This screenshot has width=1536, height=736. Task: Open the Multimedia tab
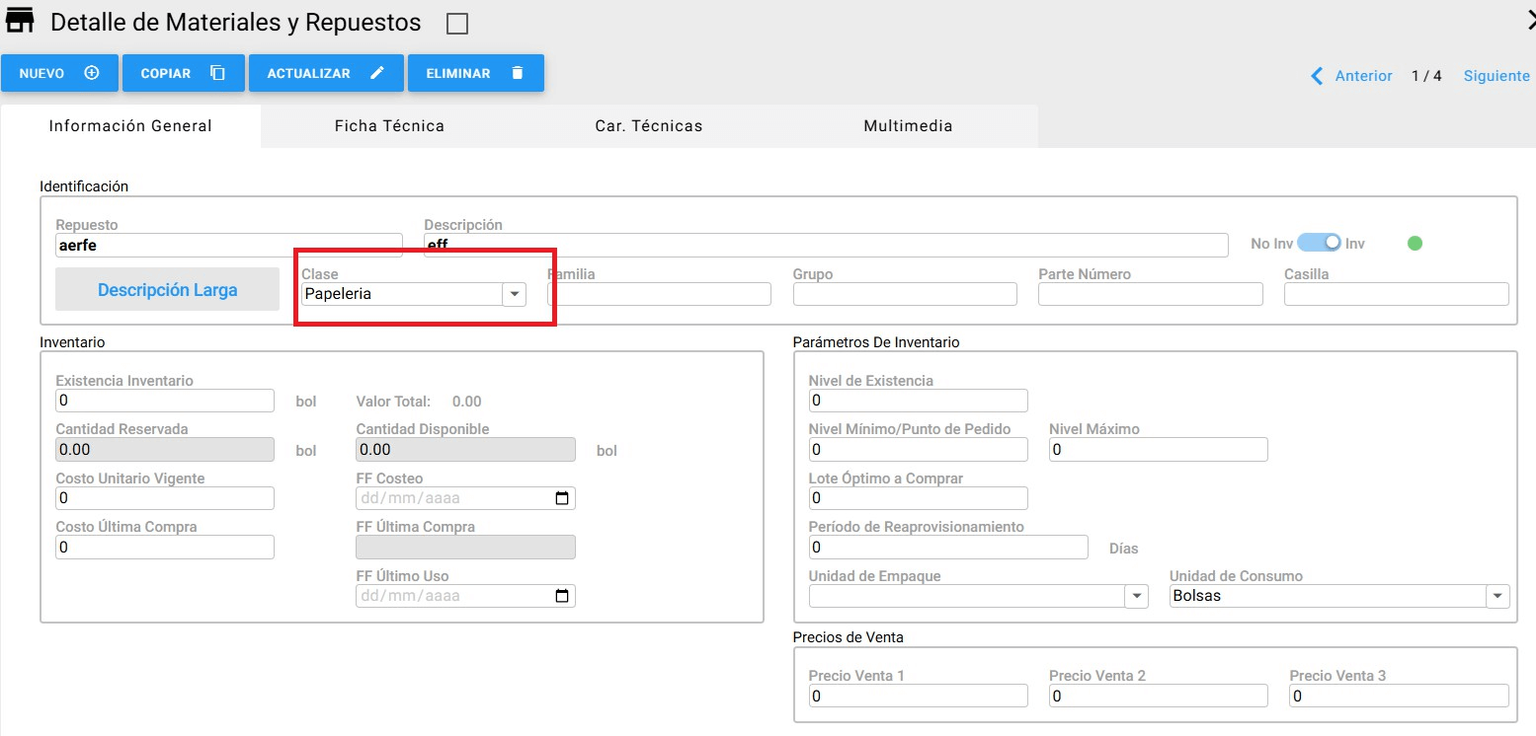click(908, 126)
